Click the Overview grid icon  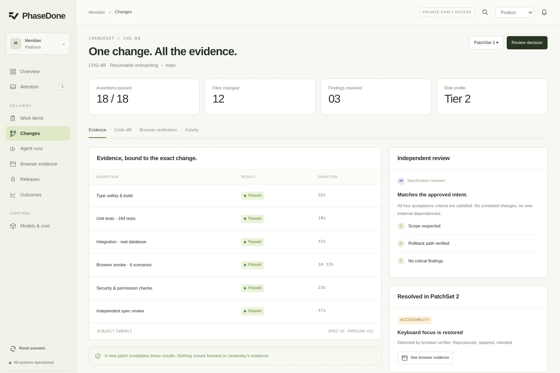13,72
